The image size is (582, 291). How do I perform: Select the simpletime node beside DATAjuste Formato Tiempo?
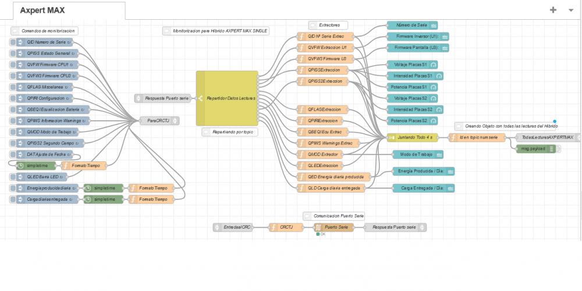[36, 165]
